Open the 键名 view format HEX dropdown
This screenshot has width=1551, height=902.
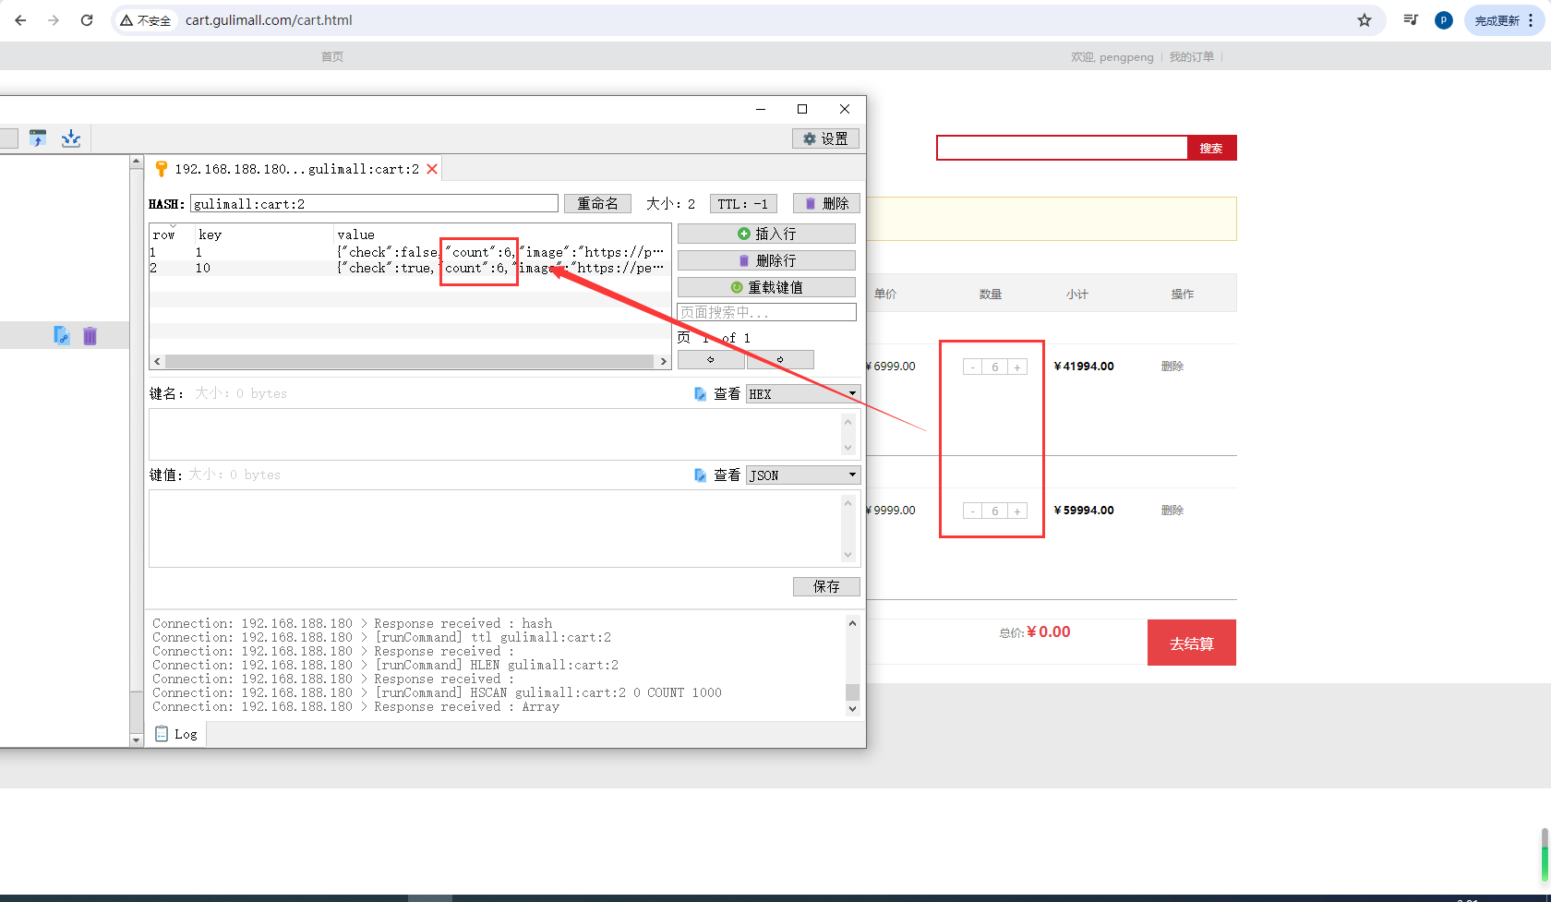[803, 393]
